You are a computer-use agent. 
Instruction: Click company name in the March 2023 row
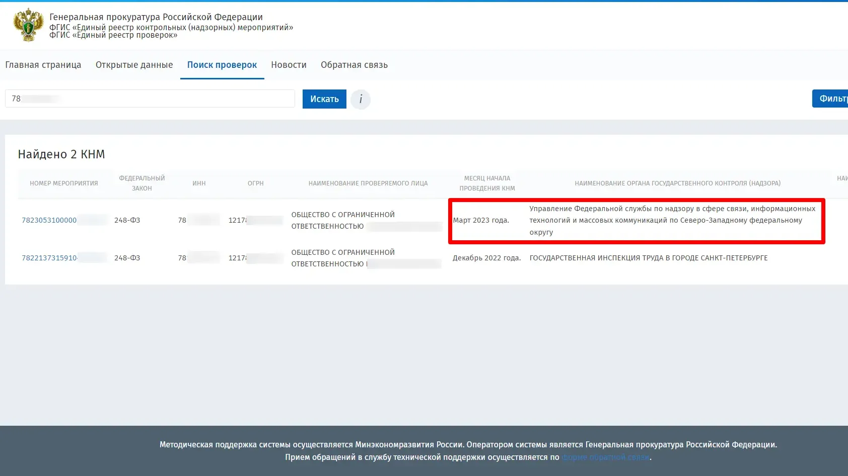point(367,220)
